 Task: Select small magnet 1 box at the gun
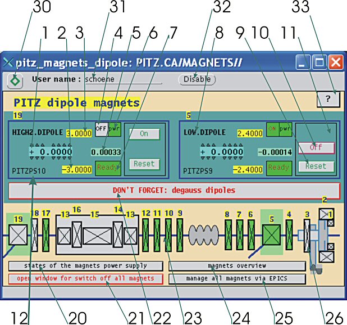331,223
